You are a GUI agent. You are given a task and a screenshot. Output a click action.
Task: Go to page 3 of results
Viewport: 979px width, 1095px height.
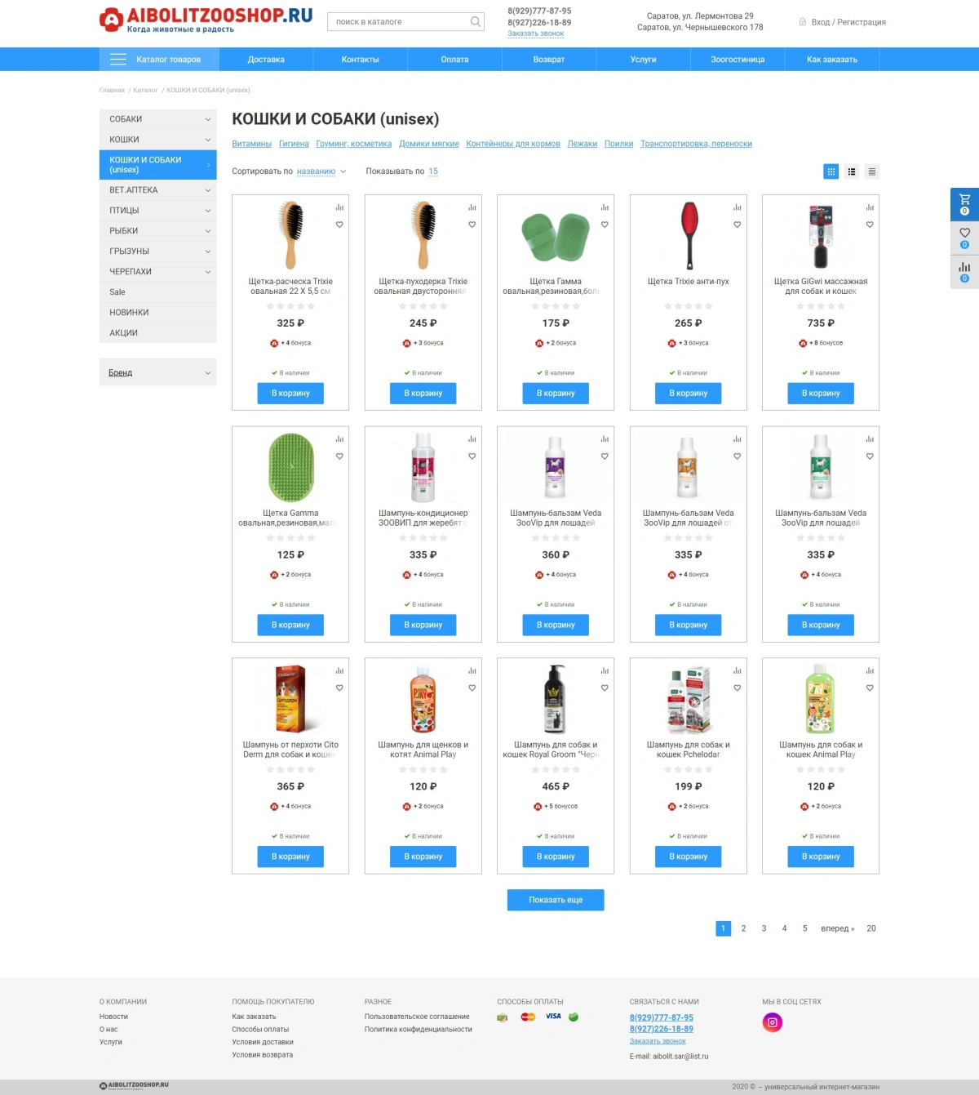(764, 928)
